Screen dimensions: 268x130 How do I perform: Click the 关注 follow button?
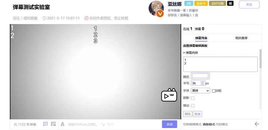coord(249,5)
